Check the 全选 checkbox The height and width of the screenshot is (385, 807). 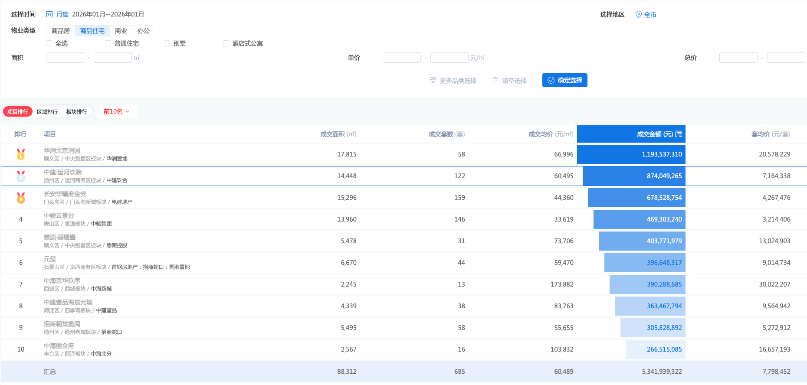pos(49,43)
